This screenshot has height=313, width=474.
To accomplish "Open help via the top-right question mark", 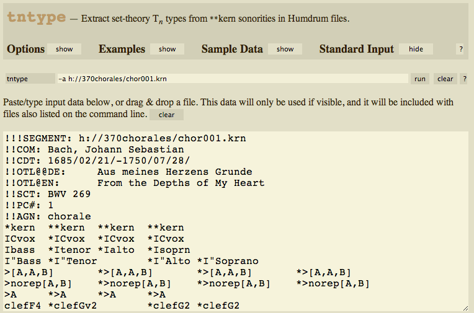I will [460, 49].
